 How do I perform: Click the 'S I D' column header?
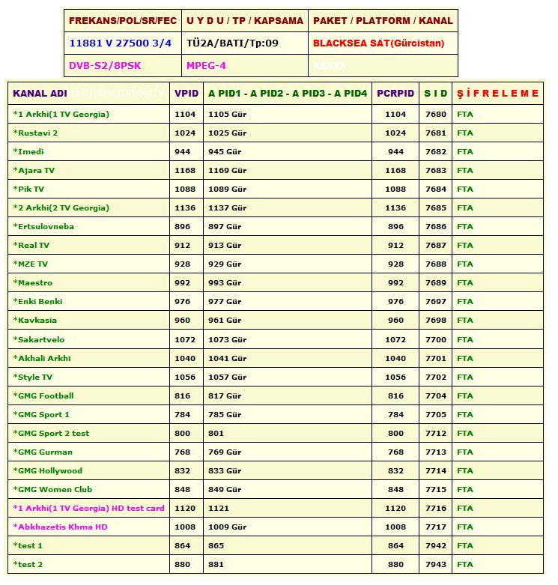435,94
